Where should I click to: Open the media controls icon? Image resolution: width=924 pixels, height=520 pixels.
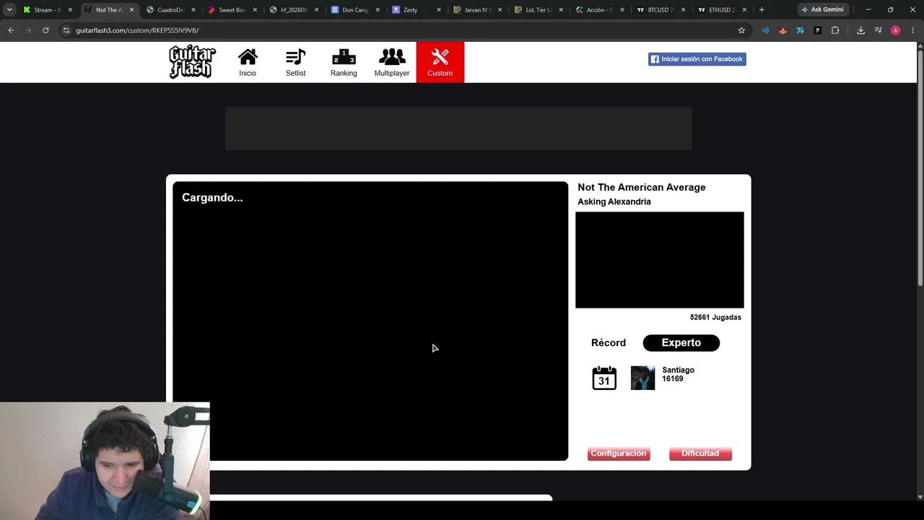878,30
